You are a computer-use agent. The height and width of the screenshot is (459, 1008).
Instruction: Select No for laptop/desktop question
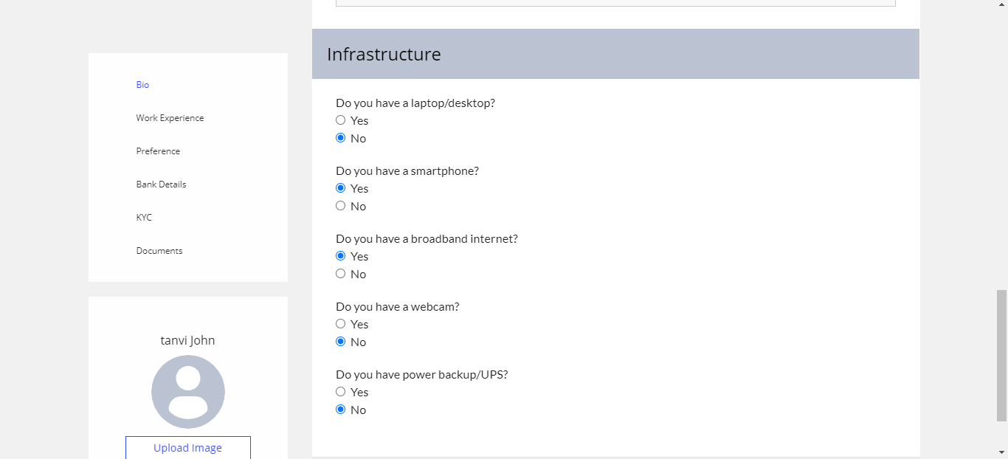pyautogui.click(x=340, y=138)
